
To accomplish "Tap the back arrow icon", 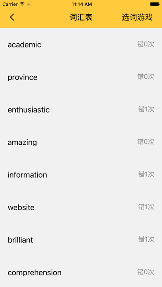I will (12, 17).
